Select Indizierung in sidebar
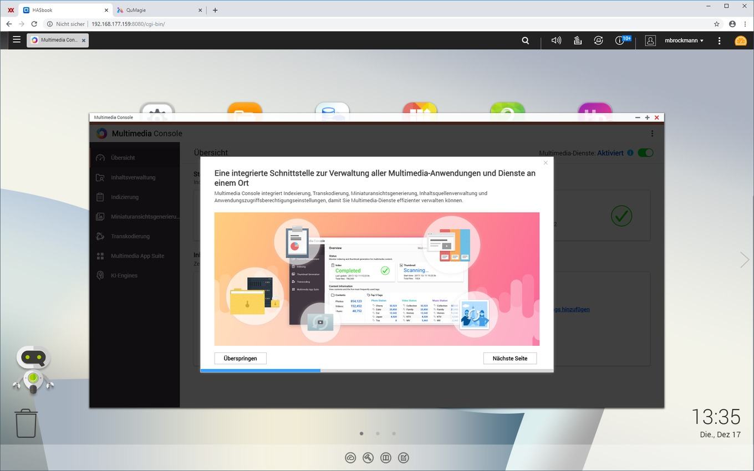The width and height of the screenshot is (754, 471). 134,197
